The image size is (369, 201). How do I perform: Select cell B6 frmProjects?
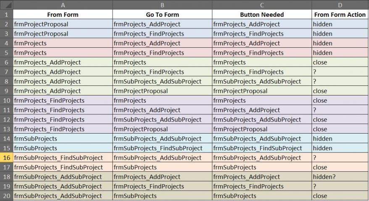162,62
